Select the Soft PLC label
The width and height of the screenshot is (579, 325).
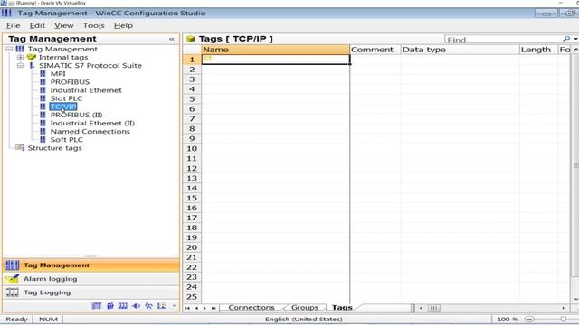pyautogui.click(x=67, y=139)
